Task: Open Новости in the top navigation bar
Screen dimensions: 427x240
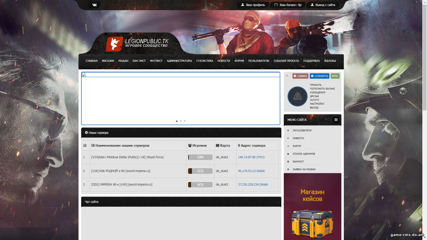Action: coord(224,61)
